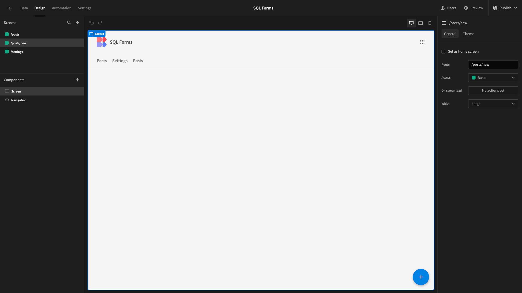Toggle the Set as home screen checkbox
Image resolution: width=522 pixels, height=293 pixels.
tap(443, 52)
